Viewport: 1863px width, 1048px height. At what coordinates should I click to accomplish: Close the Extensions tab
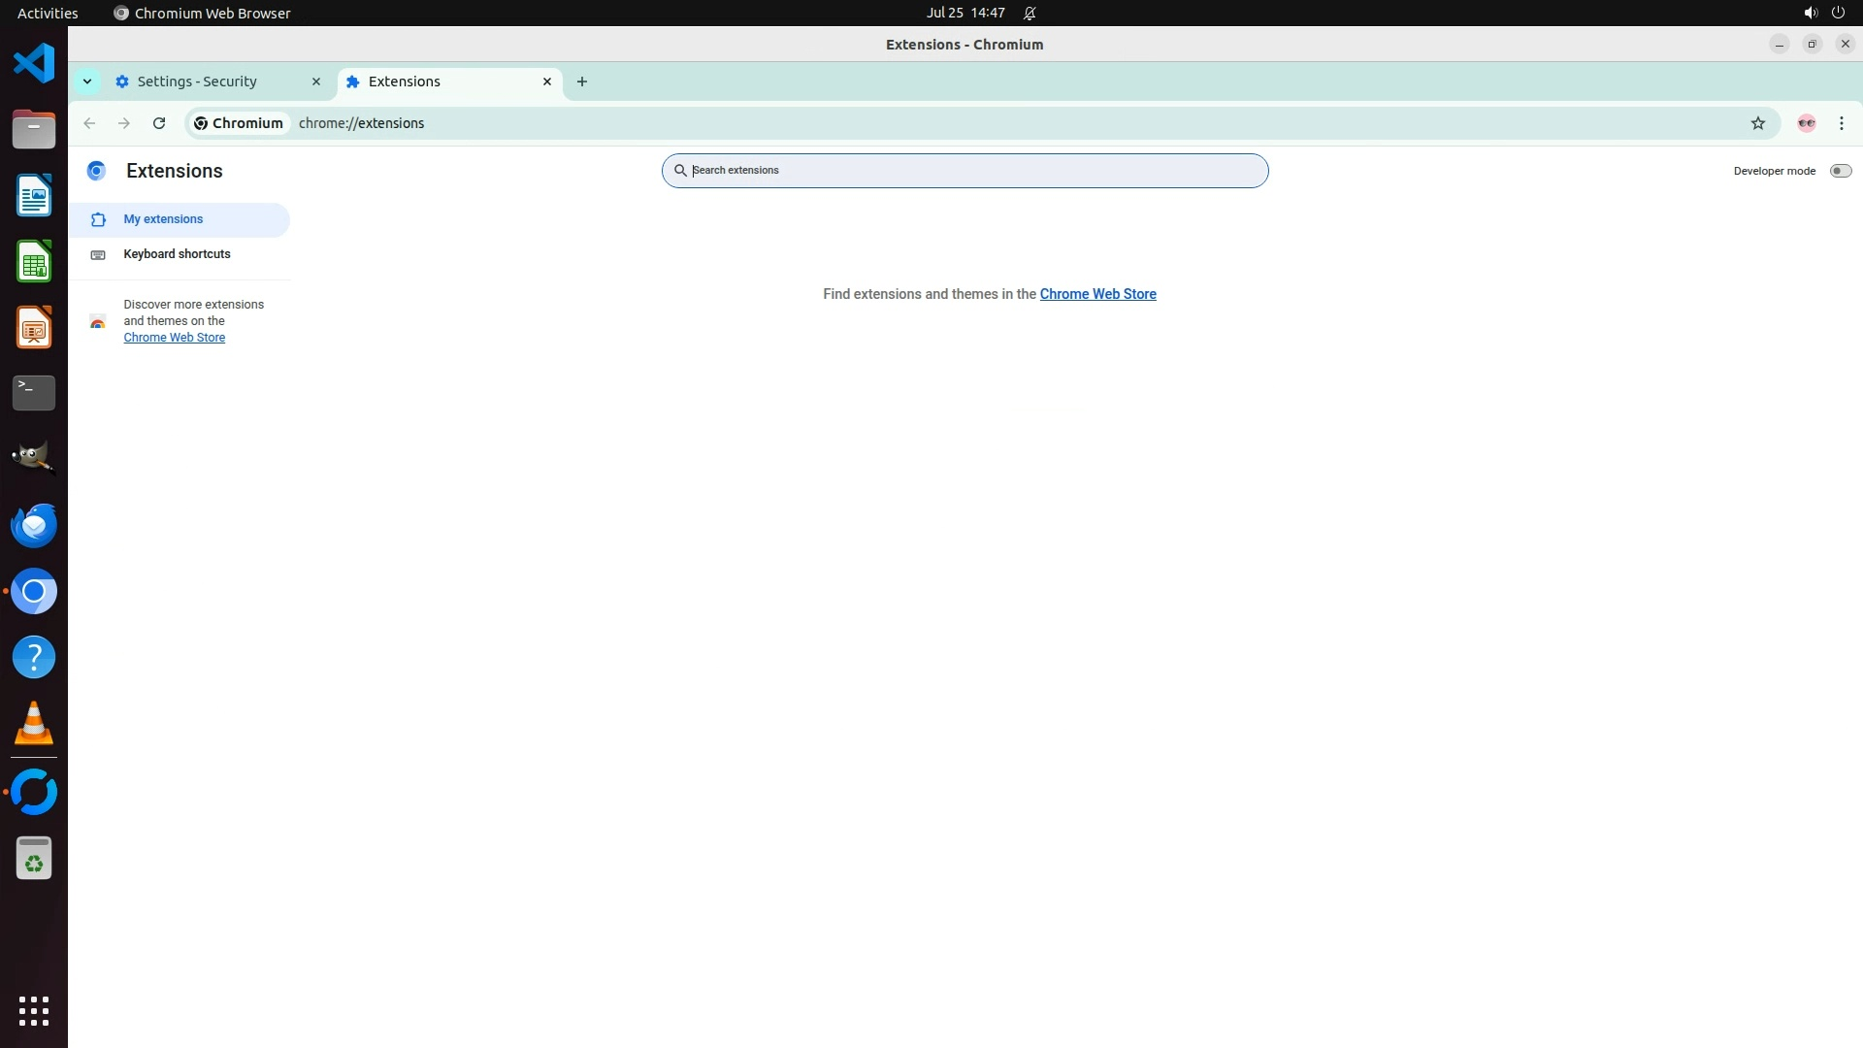546,82
